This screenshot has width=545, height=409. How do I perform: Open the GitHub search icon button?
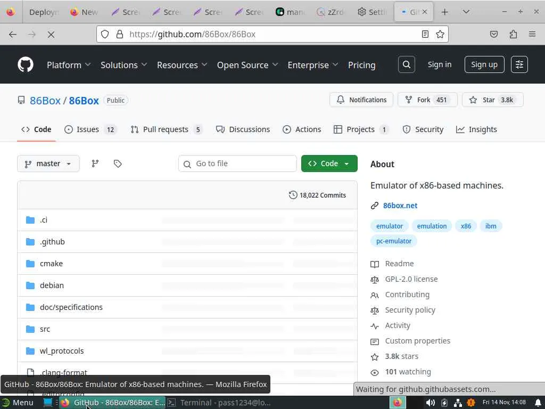point(406,64)
